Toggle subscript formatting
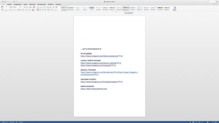The height and width of the screenshot is (123, 219). click(x=21, y=10)
